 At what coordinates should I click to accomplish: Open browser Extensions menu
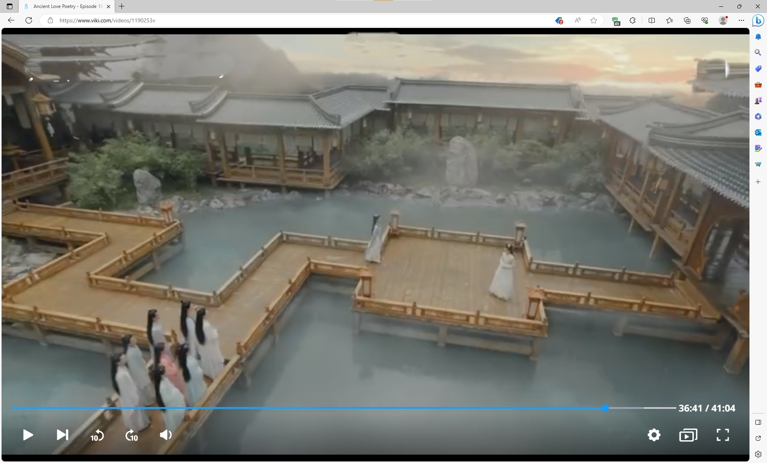pos(632,20)
